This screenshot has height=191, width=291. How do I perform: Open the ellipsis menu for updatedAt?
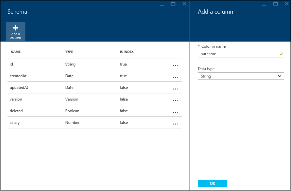pyautogui.click(x=175, y=89)
